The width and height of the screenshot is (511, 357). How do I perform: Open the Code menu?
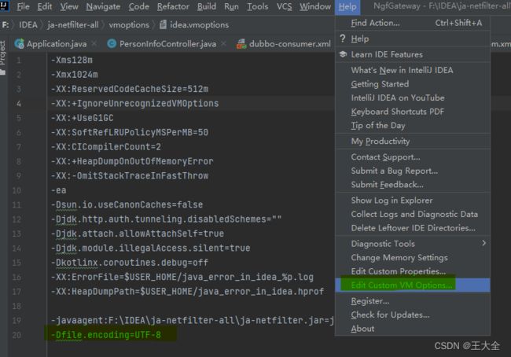click(138, 6)
